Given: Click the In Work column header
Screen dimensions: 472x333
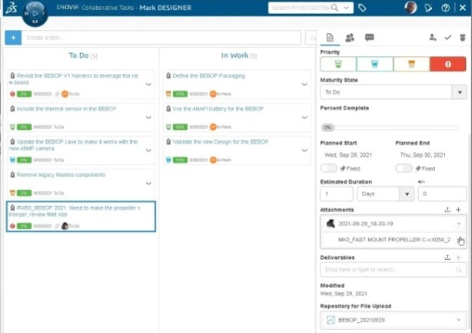Looking at the screenshot, I should point(239,55).
